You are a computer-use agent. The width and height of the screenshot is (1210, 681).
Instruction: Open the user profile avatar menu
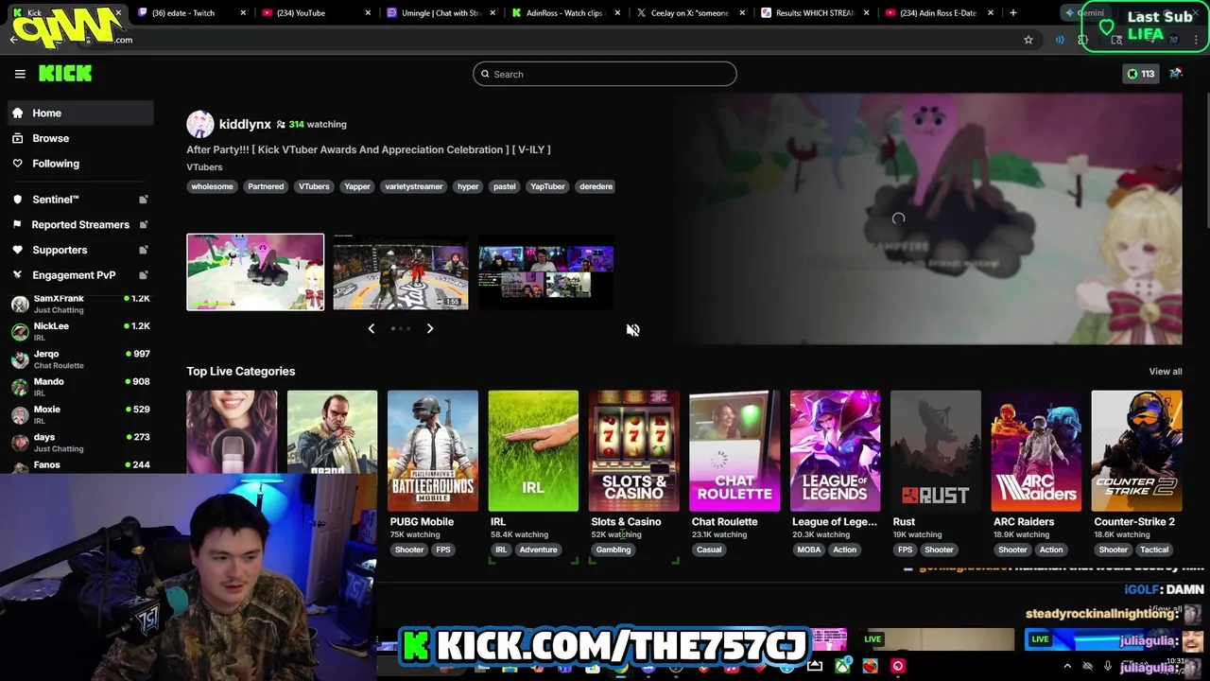point(1176,74)
